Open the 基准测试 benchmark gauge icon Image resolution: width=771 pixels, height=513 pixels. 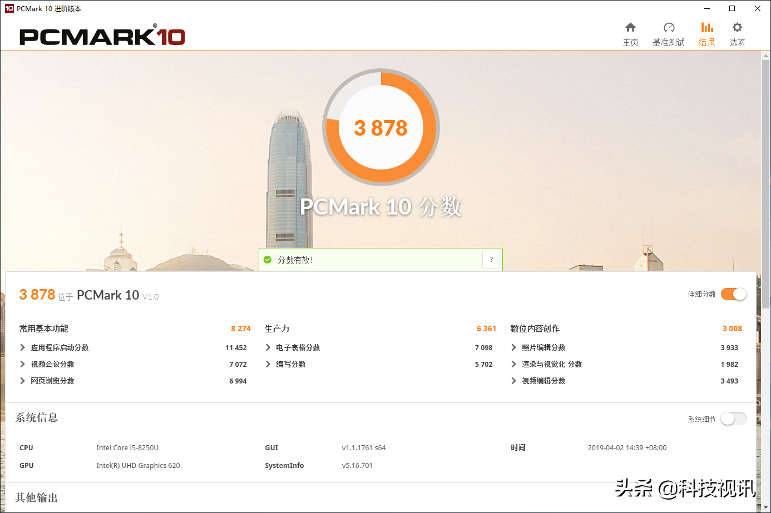coord(669,28)
